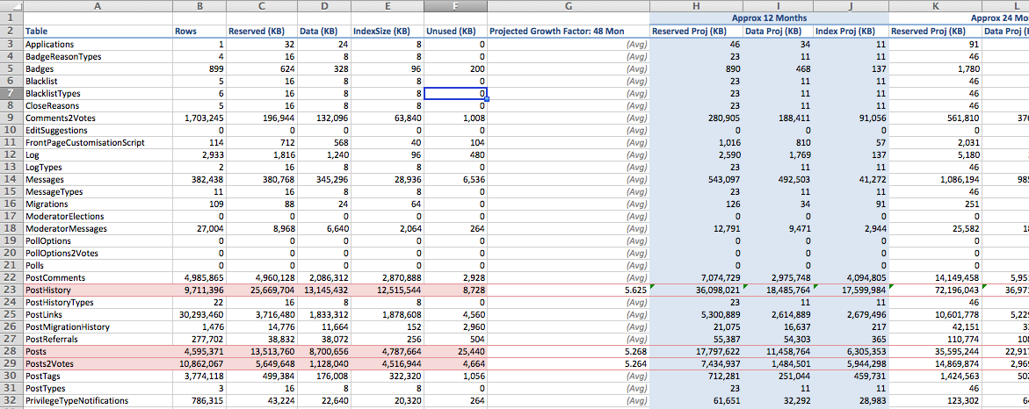The height and width of the screenshot is (409, 1029).
Task: Select column B header
Action: click(x=199, y=6)
